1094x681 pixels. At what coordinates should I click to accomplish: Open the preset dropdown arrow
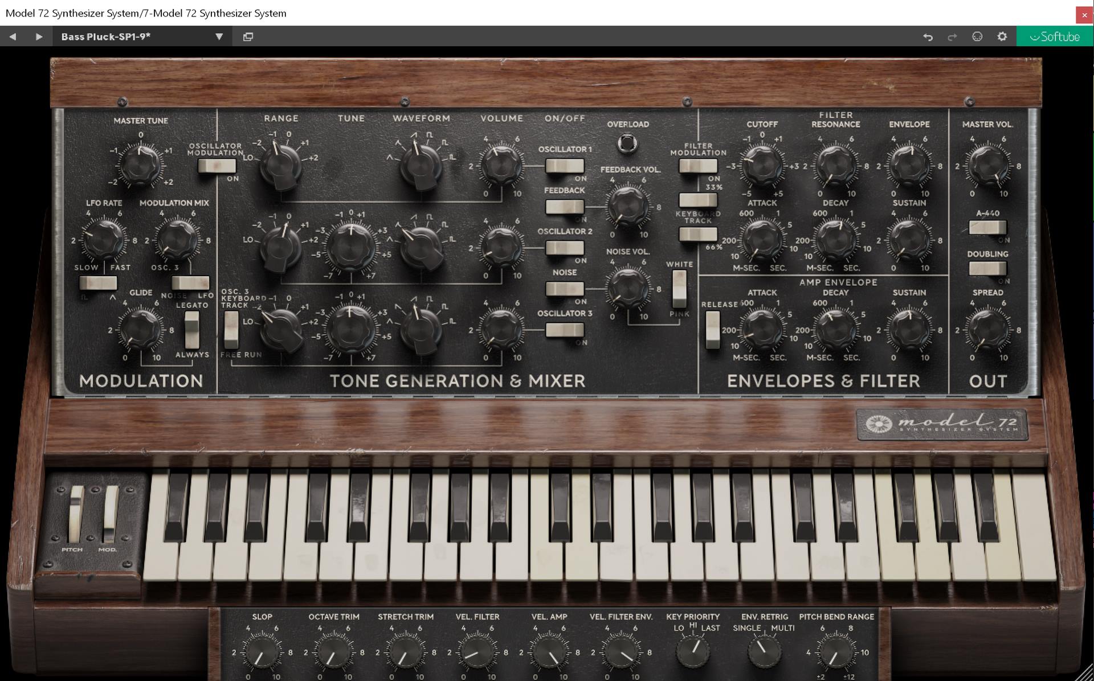tap(219, 36)
